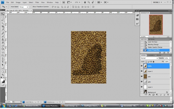Open the Filter menu

[37, 2]
